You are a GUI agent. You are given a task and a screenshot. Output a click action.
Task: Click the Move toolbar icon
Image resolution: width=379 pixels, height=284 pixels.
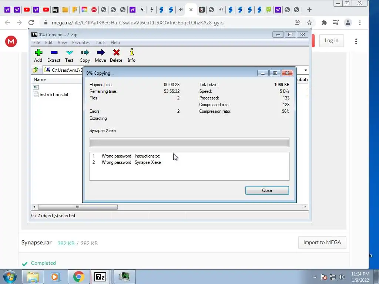[100, 55]
